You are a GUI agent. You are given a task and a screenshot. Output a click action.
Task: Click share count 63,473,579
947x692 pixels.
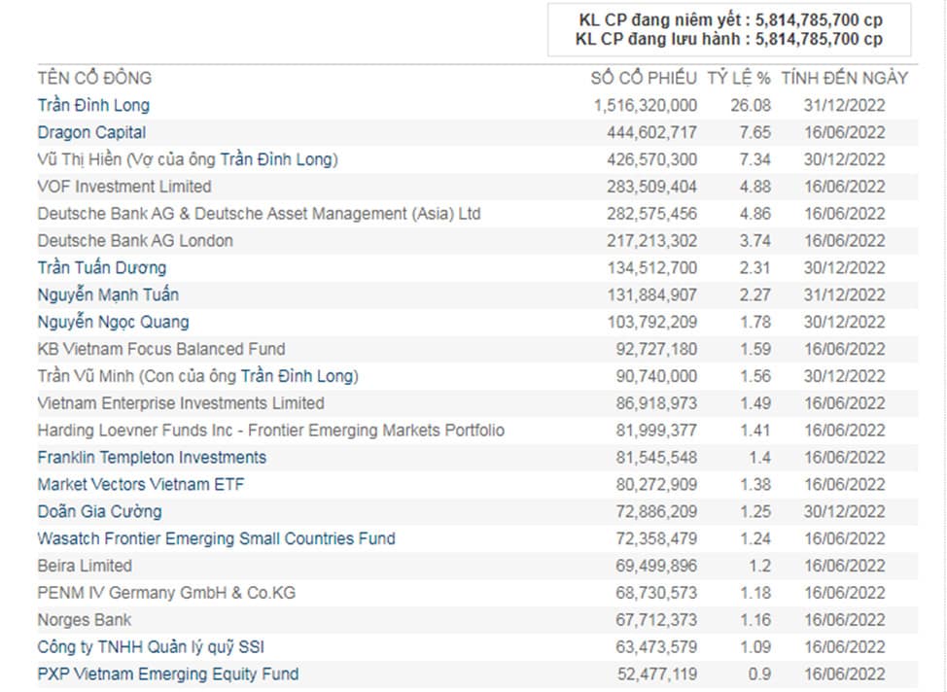point(656,646)
